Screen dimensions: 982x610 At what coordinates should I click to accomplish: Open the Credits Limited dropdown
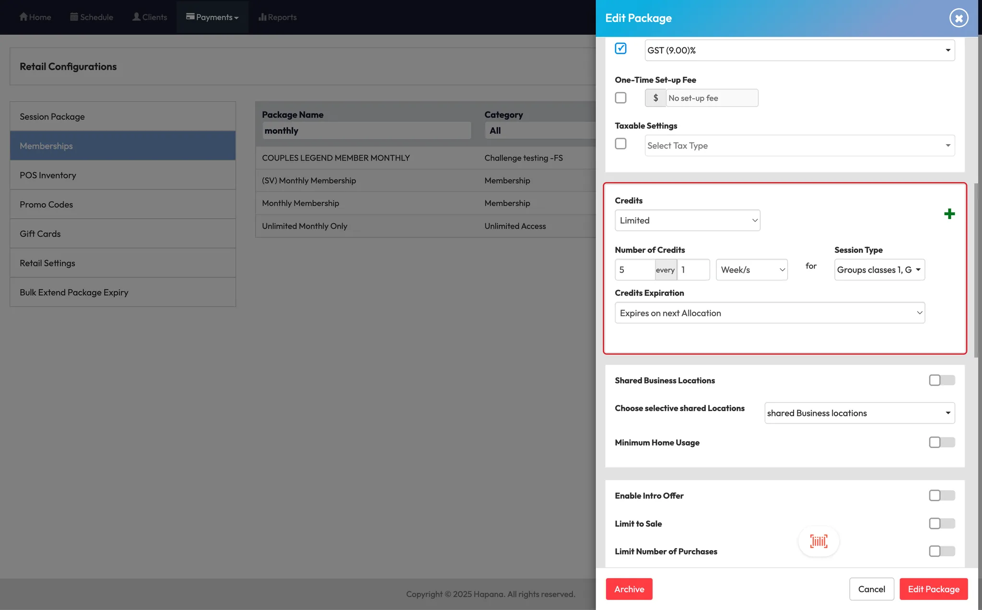pos(687,220)
